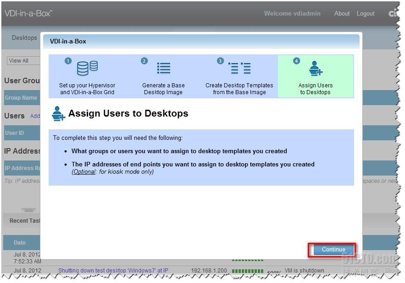Select step 4 assign users icon
Screen dimensions: 405x283
click(x=316, y=68)
